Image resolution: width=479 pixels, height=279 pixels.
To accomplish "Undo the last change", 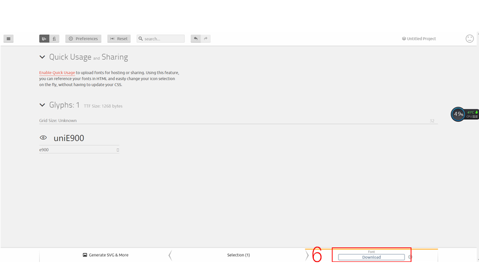I will pyautogui.click(x=195, y=39).
